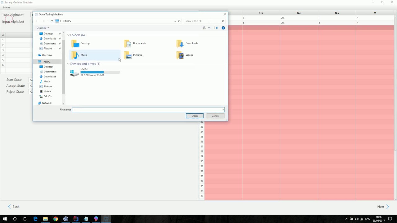Show the preview pane
Screen dimensions: 397x223
click(216, 28)
